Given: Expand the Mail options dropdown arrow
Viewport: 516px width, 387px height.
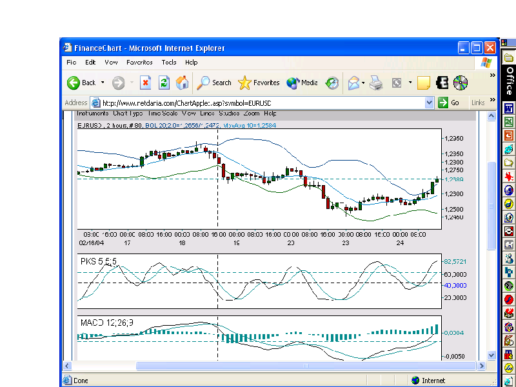Looking at the screenshot, I should (x=363, y=83).
